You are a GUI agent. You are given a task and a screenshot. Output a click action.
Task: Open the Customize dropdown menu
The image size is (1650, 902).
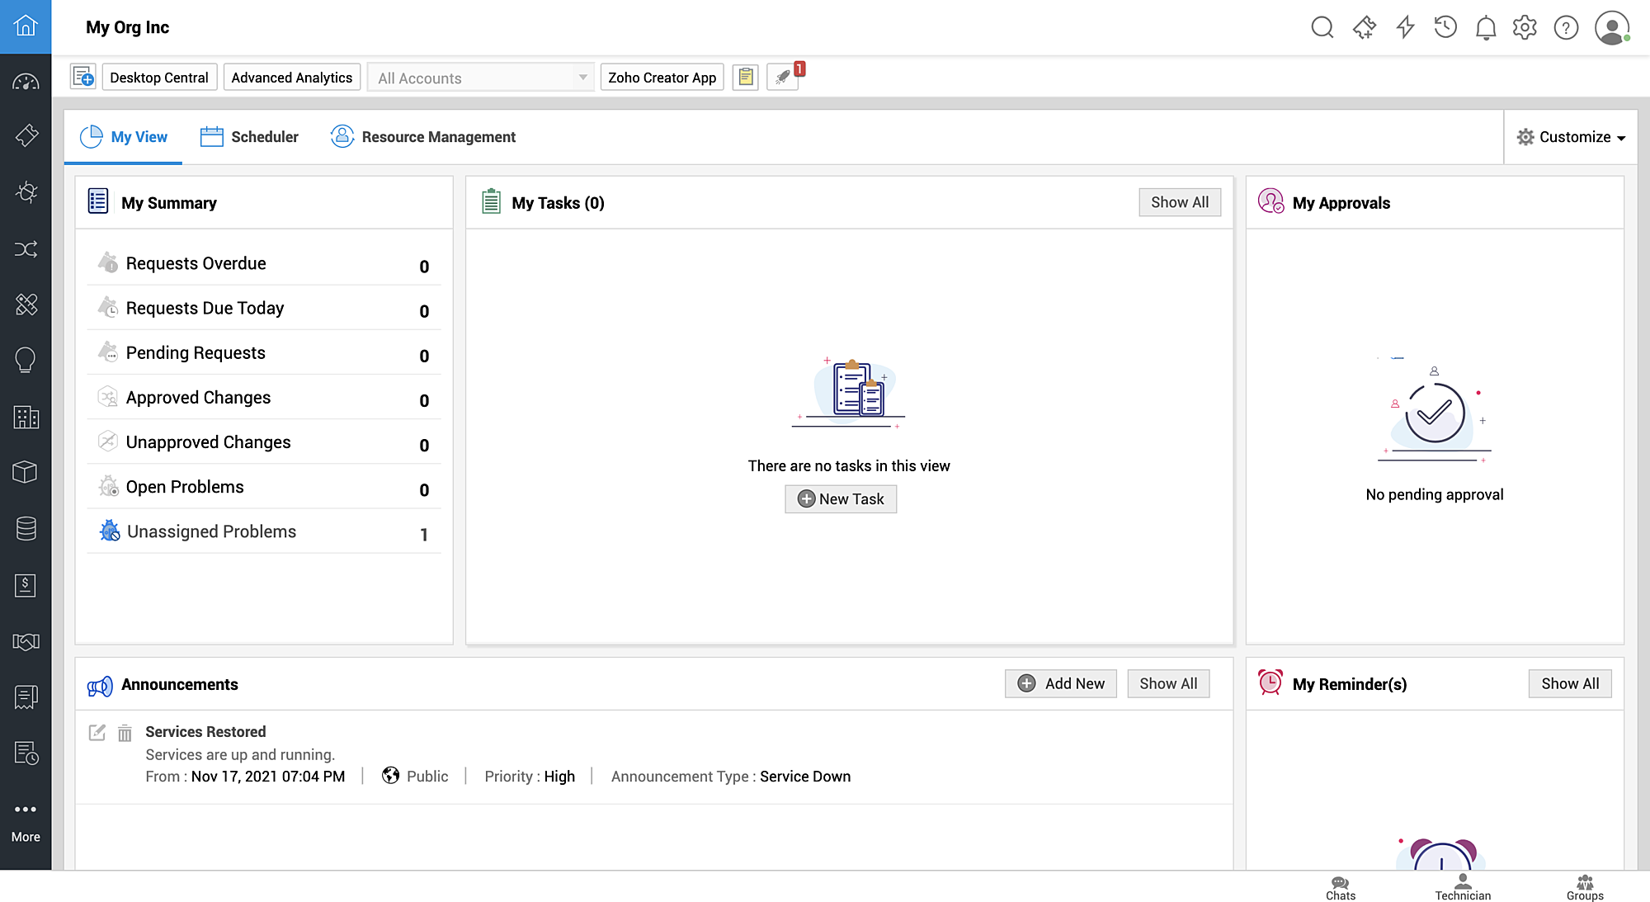click(x=1570, y=137)
